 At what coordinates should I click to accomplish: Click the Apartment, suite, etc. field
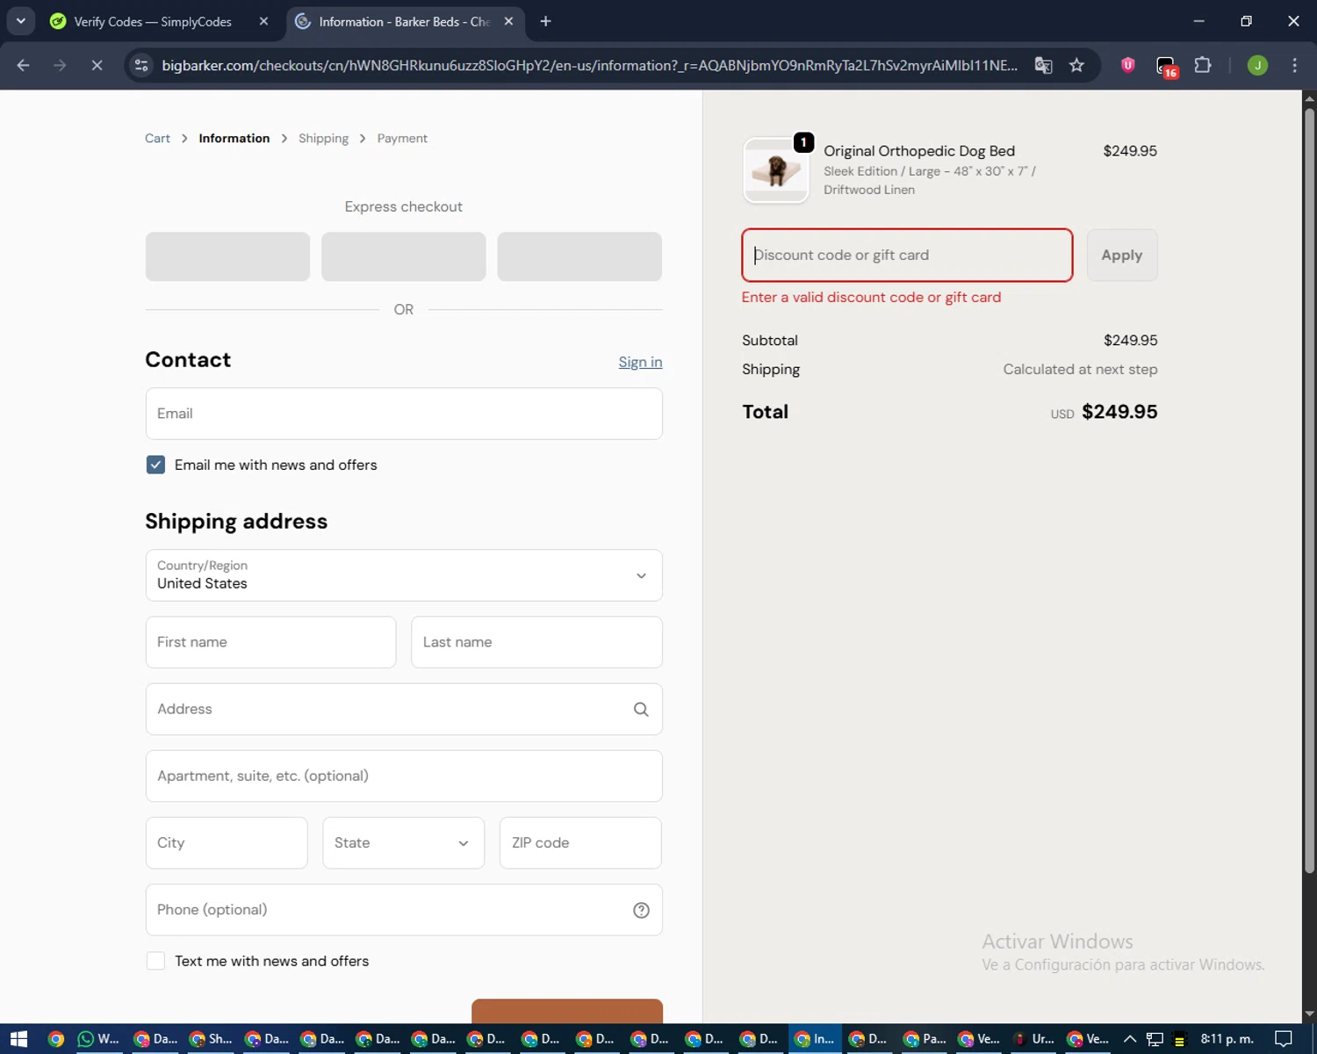pyautogui.click(x=404, y=776)
